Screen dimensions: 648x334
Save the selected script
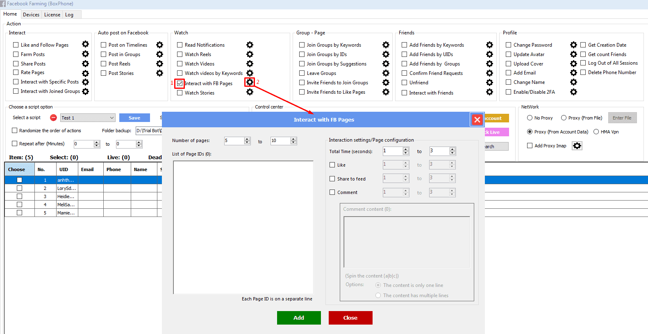tap(134, 118)
